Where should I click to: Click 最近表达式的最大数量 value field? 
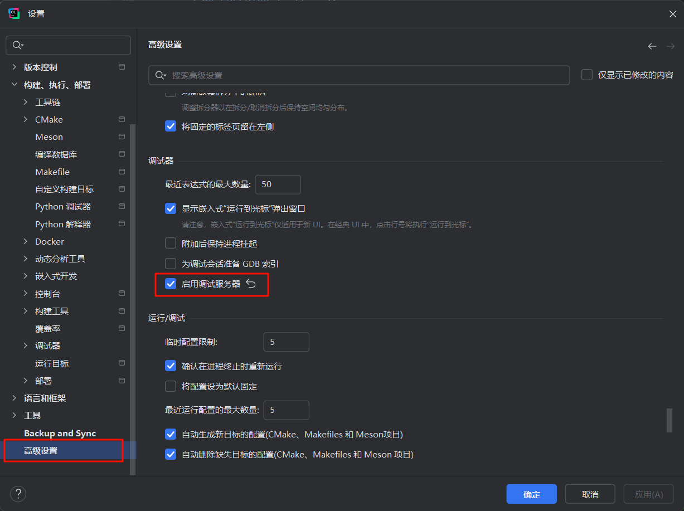(x=278, y=184)
